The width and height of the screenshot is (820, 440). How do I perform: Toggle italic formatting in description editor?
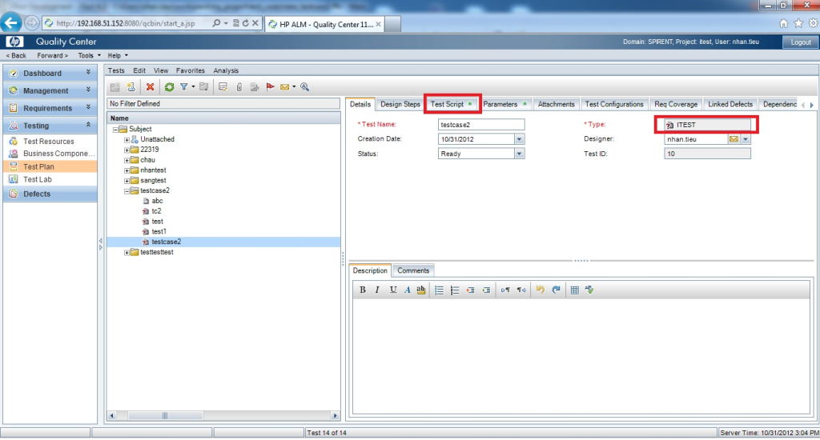[377, 290]
